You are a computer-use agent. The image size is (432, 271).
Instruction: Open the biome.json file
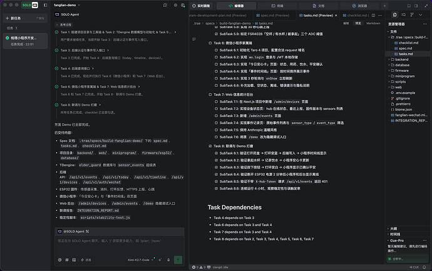[x=404, y=110]
